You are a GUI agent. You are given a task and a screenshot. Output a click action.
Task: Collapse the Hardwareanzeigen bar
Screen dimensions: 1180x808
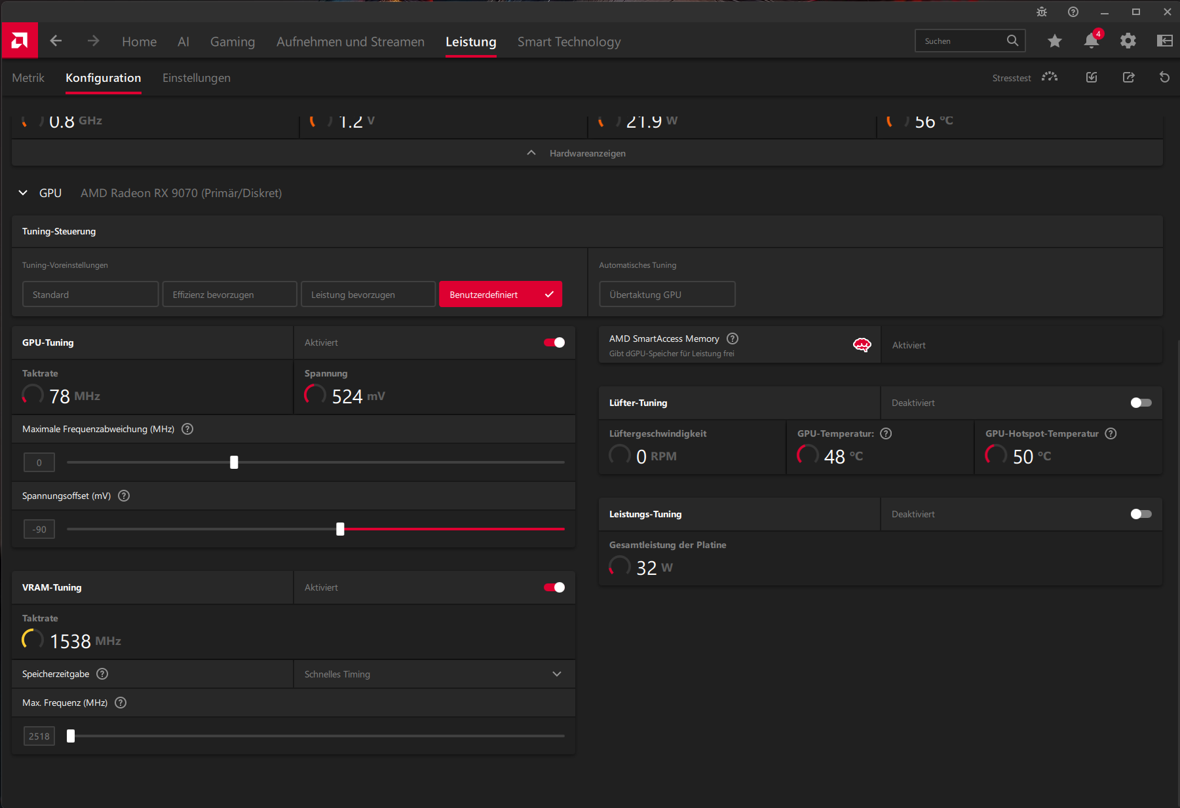click(x=587, y=153)
